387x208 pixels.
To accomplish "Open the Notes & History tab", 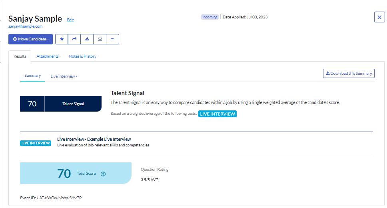I will click(83, 56).
